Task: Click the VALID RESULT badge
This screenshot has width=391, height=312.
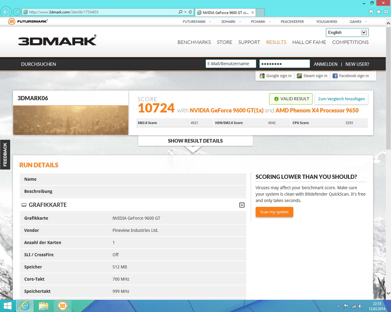Action: click(x=291, y=99)
